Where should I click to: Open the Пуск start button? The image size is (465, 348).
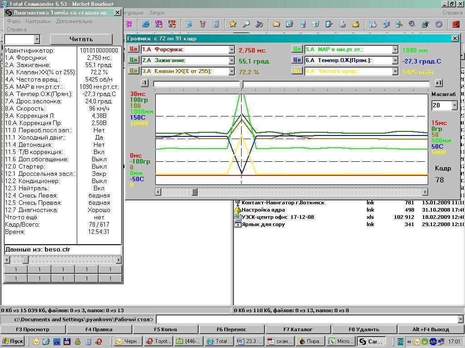[13, 341]
